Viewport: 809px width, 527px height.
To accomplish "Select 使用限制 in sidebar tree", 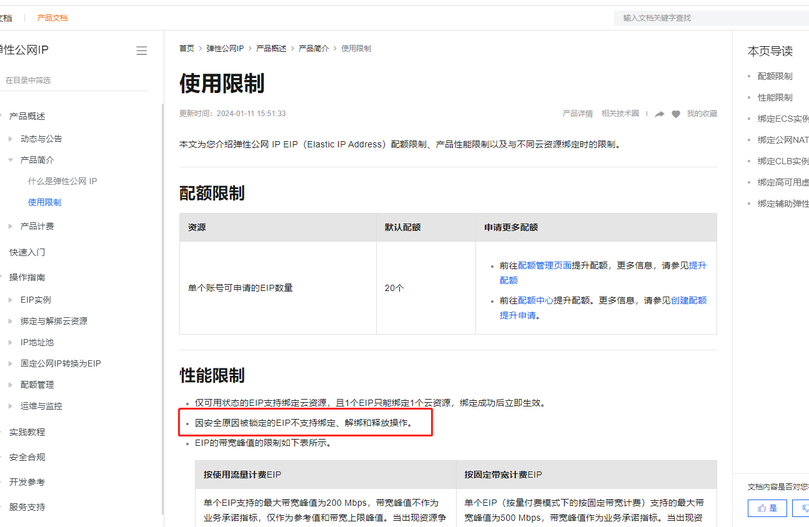I will point(44,202).
